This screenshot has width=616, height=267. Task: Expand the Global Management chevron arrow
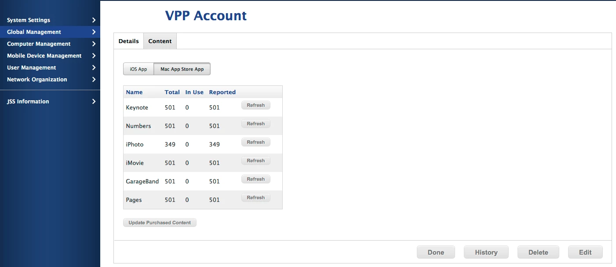click(94, 32)
